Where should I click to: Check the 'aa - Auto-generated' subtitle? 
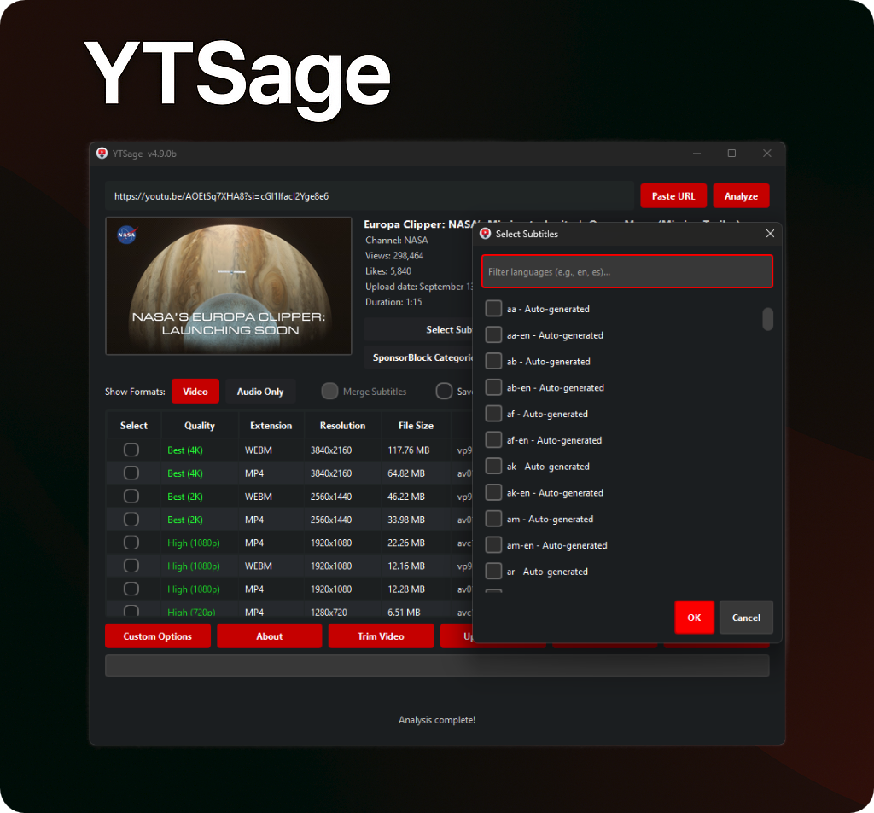(493, 309)
